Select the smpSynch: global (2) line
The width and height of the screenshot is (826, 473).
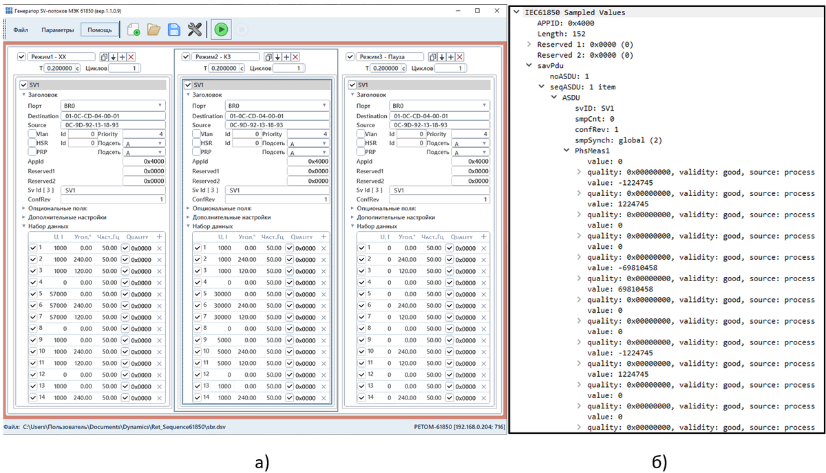click(x=619, y=140)
